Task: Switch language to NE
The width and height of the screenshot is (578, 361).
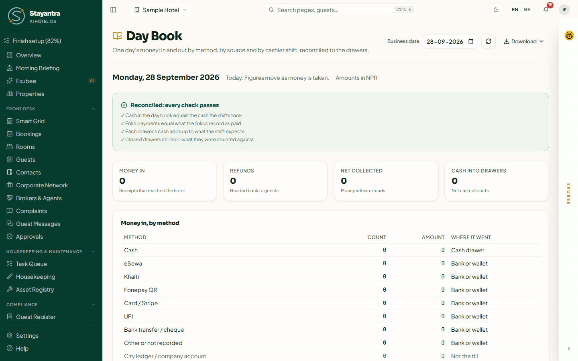Action: point(527,10)
